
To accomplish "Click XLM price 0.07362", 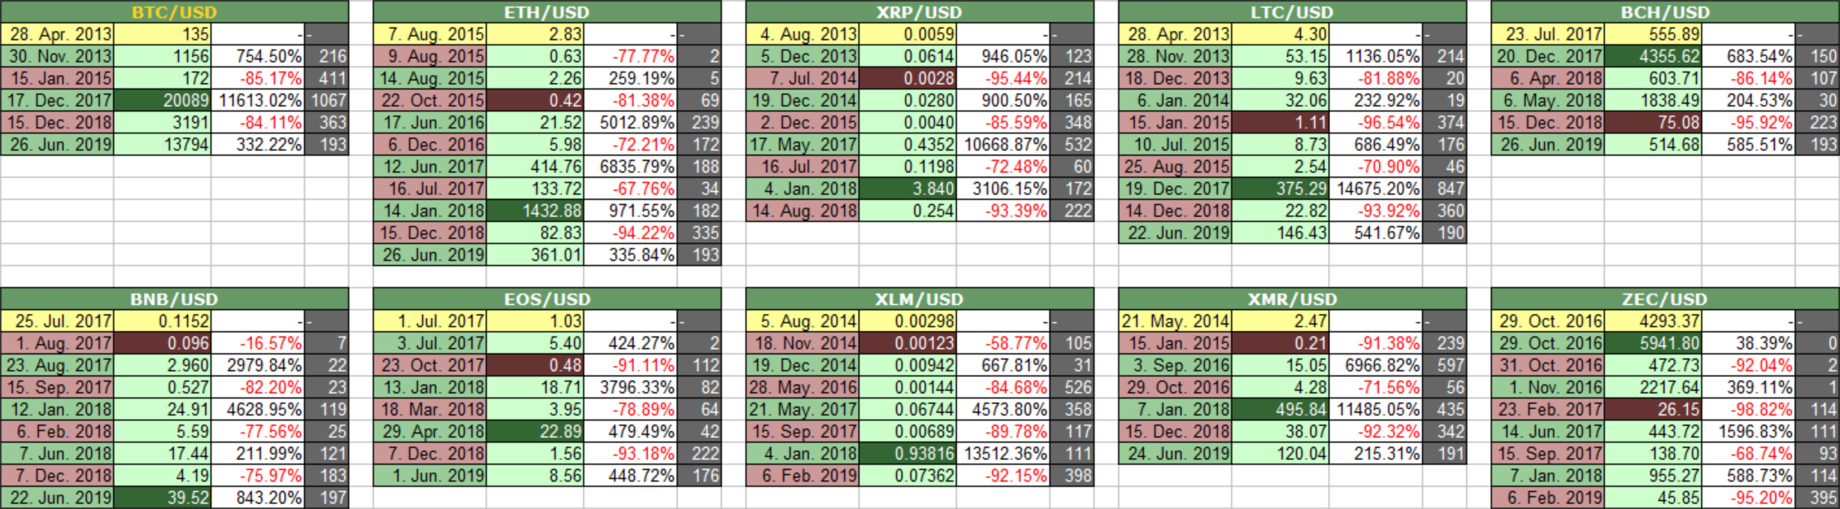I will (908, 476).
